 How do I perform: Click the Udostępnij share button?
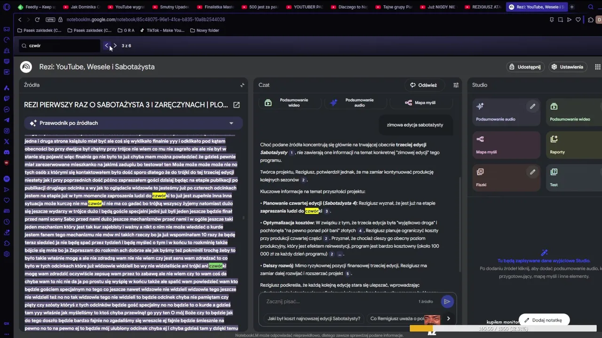coord(525,67)
